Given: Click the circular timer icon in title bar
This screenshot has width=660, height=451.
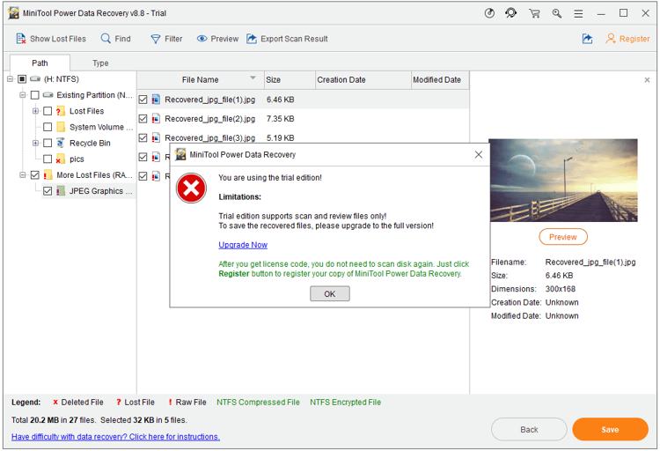Looking at the screenshot, I should (489, 13).
